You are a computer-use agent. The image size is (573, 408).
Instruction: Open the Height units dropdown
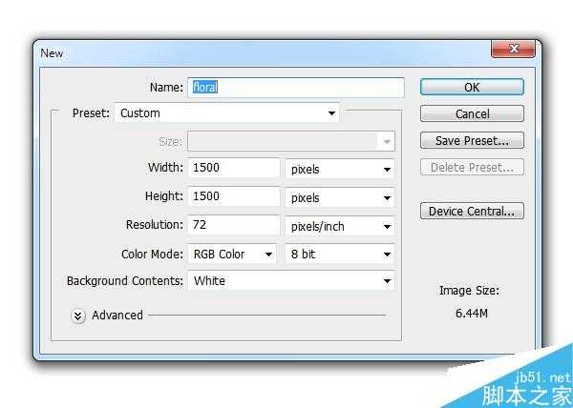(340, 198)
